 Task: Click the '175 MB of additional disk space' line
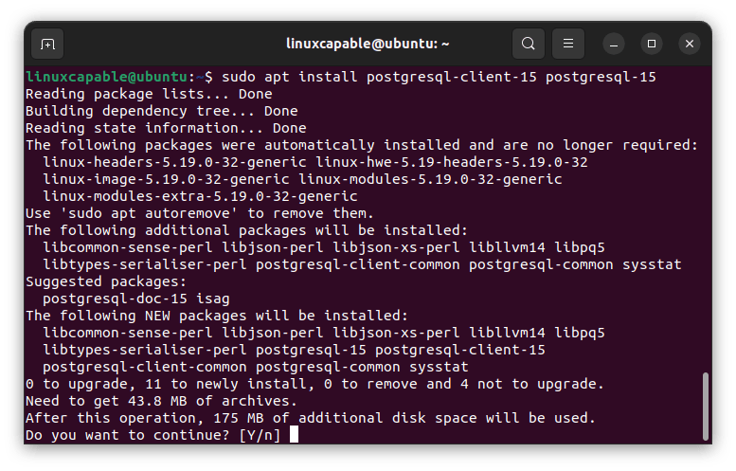[x=311, y=418]
